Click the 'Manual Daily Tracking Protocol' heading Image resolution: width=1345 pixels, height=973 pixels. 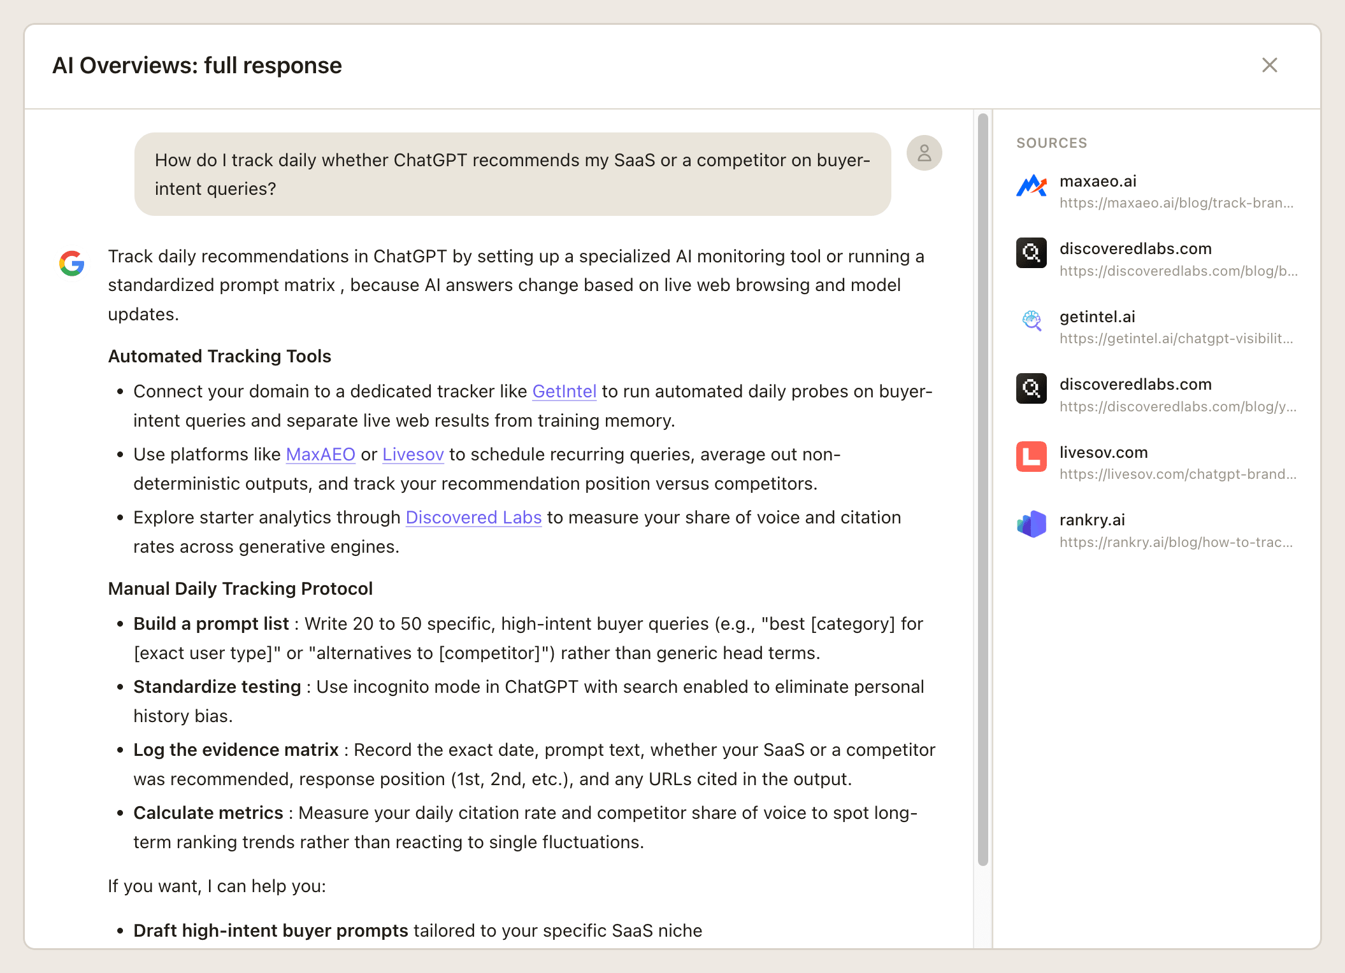[x=240, y=588]
